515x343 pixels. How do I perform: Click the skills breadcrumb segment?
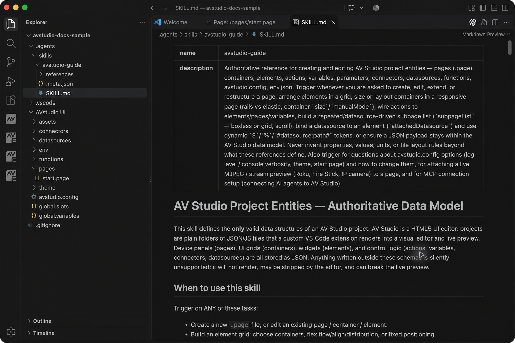(191, 35)
